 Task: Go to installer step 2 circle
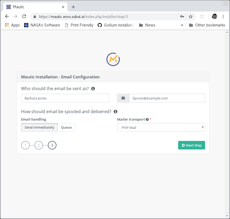click(39, 145)
